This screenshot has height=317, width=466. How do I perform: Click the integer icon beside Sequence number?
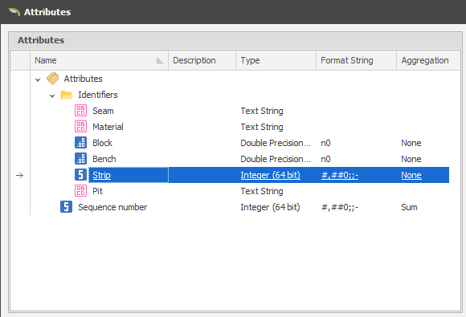(x=66, y=207)
